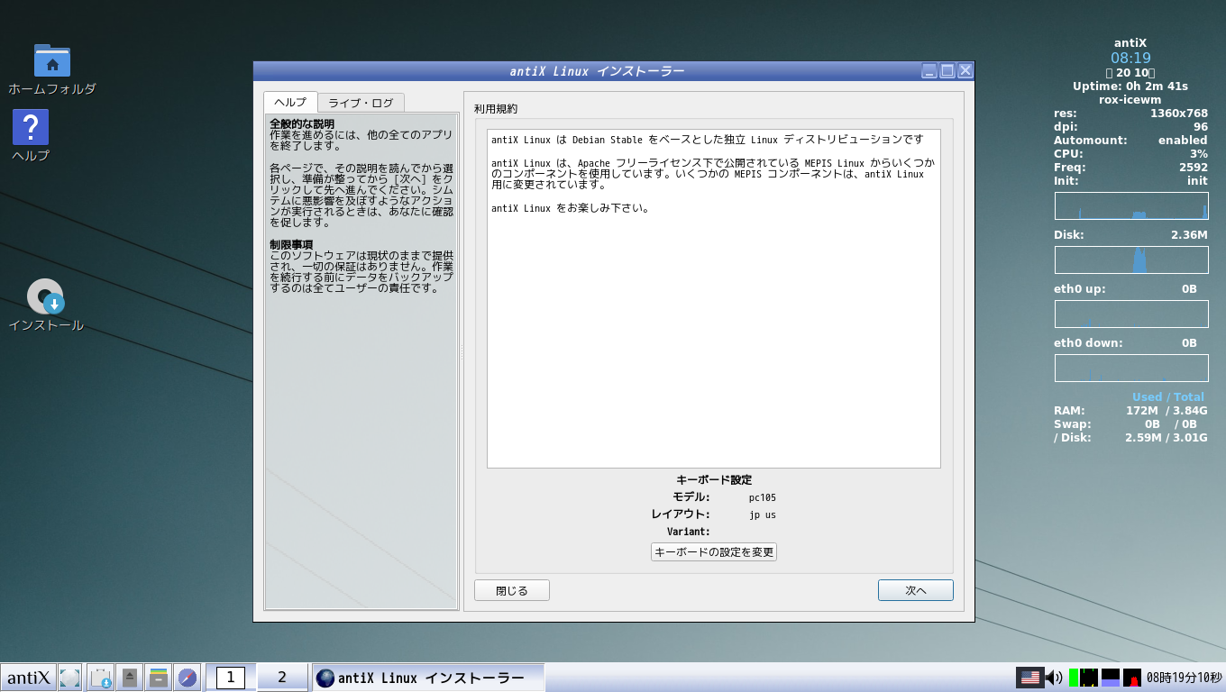Image resolution: width=1226 pixels, height=692 pixels.
Task: Click the モデル value pc105
Action: [763, 497]
